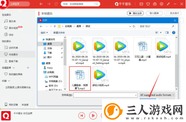186x122 pixels.
Task: Open recent locations dropdown in the dialog
Action: [51, 26]
